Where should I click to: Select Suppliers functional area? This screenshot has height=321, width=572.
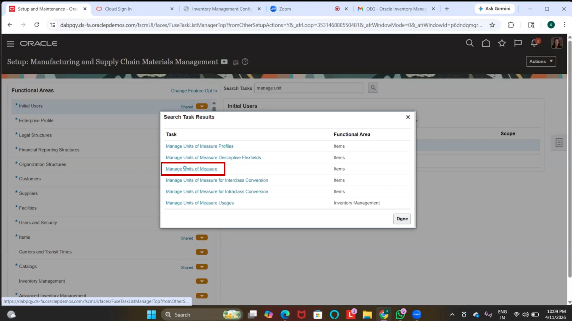28,193
